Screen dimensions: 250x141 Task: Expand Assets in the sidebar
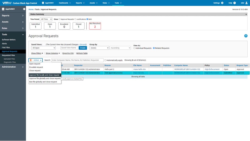(x=13, y=22)
